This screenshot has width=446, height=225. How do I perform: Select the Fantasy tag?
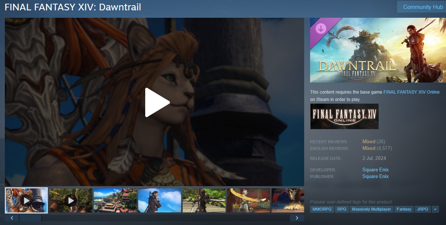tap(404, 209)
